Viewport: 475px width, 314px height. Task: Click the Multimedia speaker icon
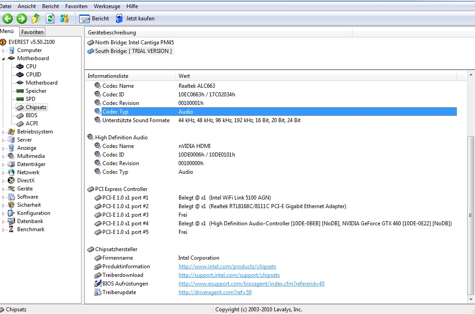click(x=11, y=156)
